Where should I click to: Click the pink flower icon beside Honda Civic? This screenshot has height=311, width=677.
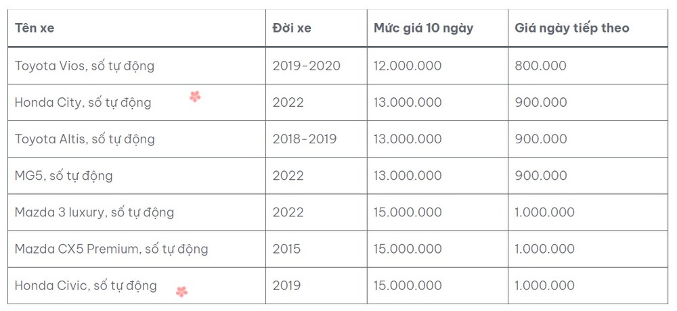point(181,291)
